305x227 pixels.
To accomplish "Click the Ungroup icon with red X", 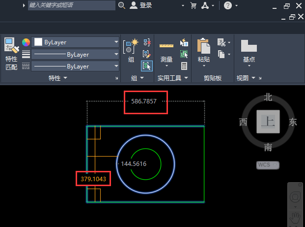I will [x=147, y=42].
